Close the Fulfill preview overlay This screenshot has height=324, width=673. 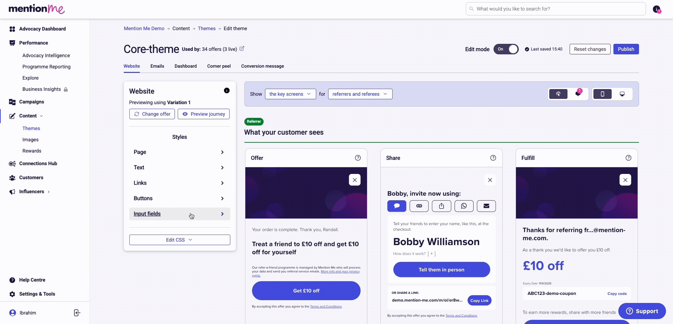point(625,180)
